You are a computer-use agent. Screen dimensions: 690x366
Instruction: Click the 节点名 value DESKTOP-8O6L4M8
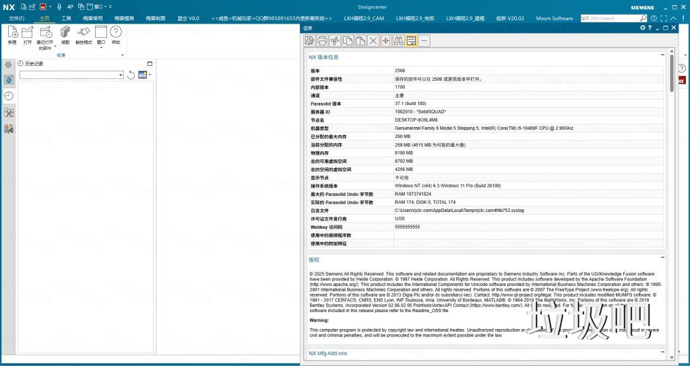pyautogui.click(x=416, y=120)
